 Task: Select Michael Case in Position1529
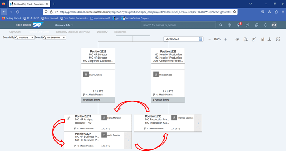coord(165,75)
